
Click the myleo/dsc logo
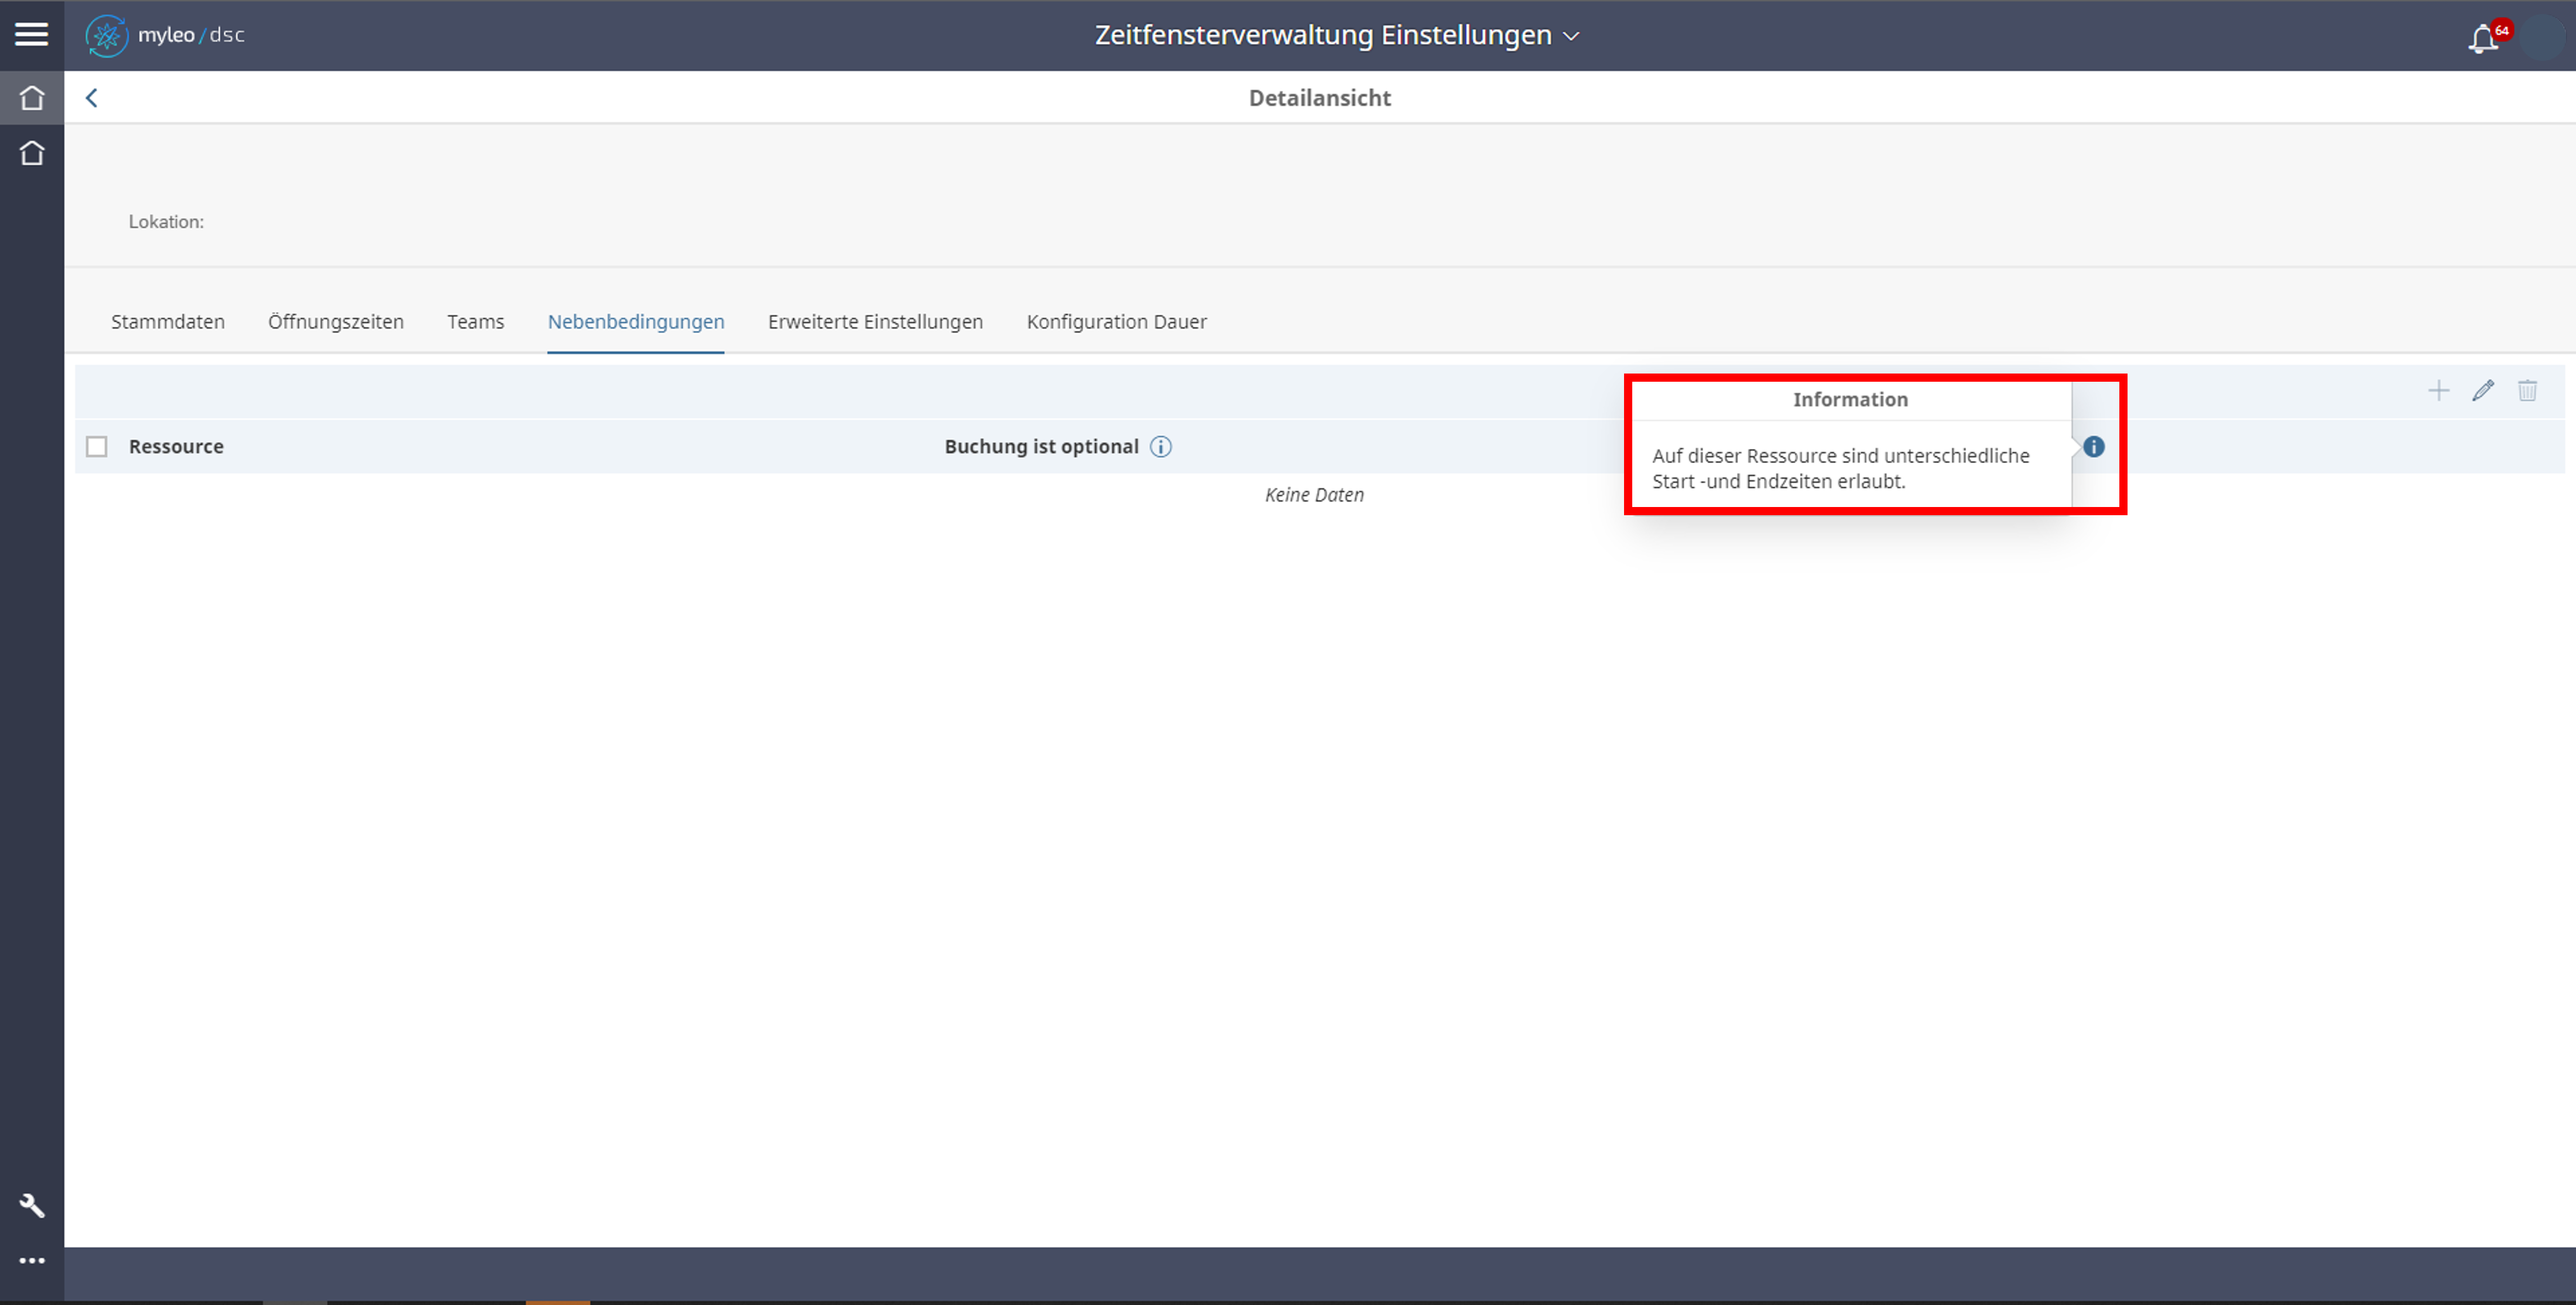coord(166,35)
